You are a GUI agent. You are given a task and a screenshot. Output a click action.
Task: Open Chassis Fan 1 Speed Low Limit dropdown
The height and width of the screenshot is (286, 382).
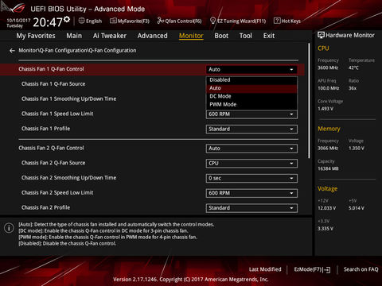[x=251, y=114]
